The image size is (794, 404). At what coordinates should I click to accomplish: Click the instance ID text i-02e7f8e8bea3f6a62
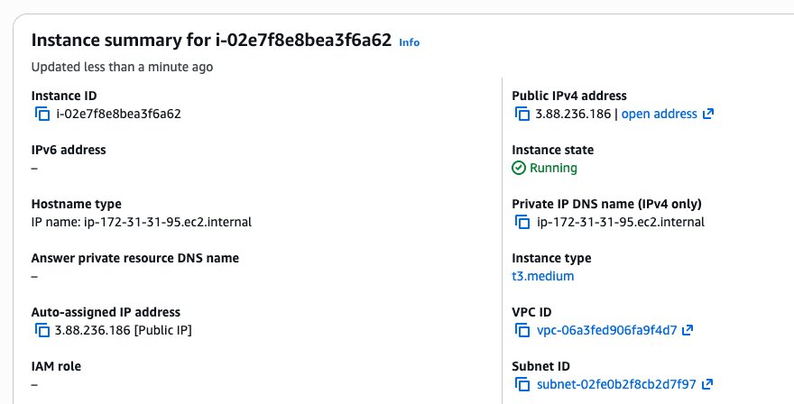[x=118, y=114]
